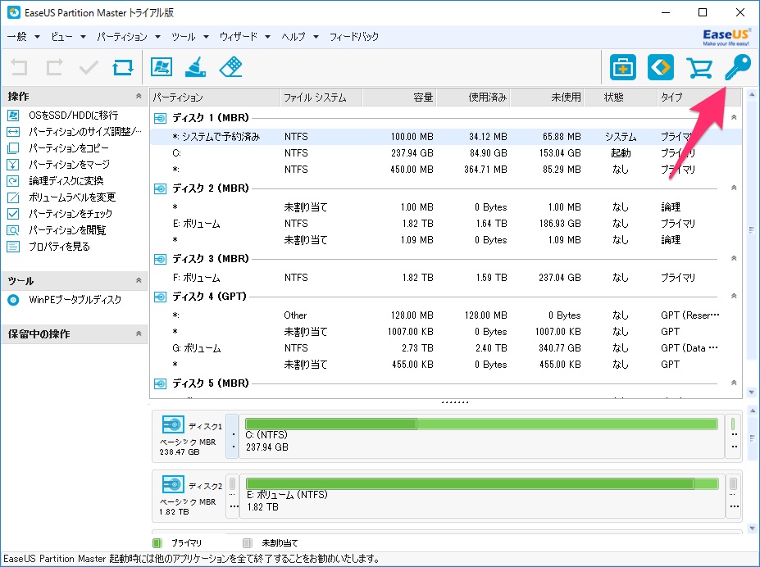Viewport: 760px width, 567px height.
Task: Click the OSをSSD/HDDに移行 sidebar icon
Action: pos(13,116)
